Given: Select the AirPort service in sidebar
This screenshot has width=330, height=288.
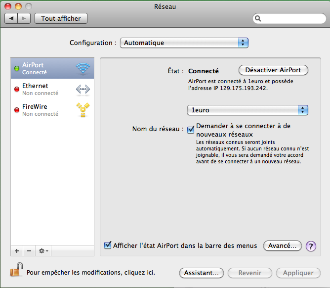Looking at the screenshot, I should [52, 68].
